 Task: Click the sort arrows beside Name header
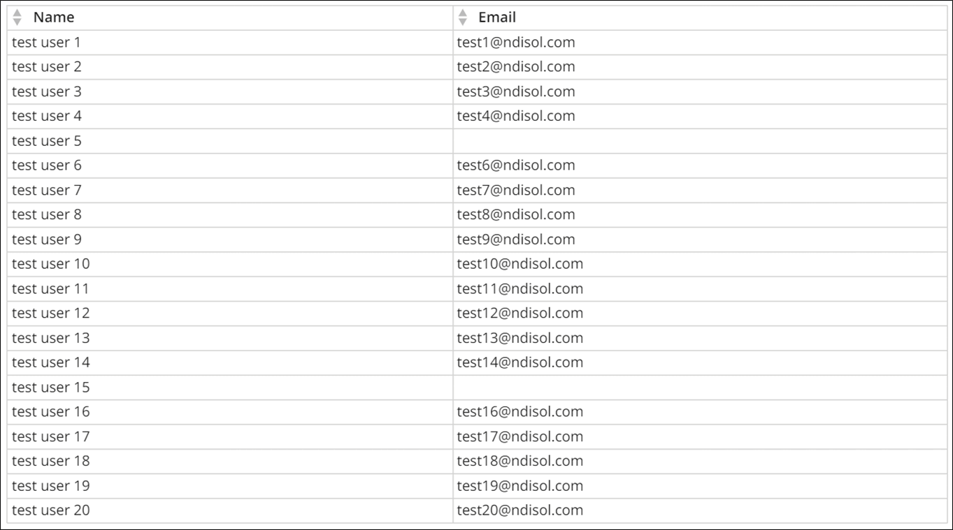[x=17, y=17]
